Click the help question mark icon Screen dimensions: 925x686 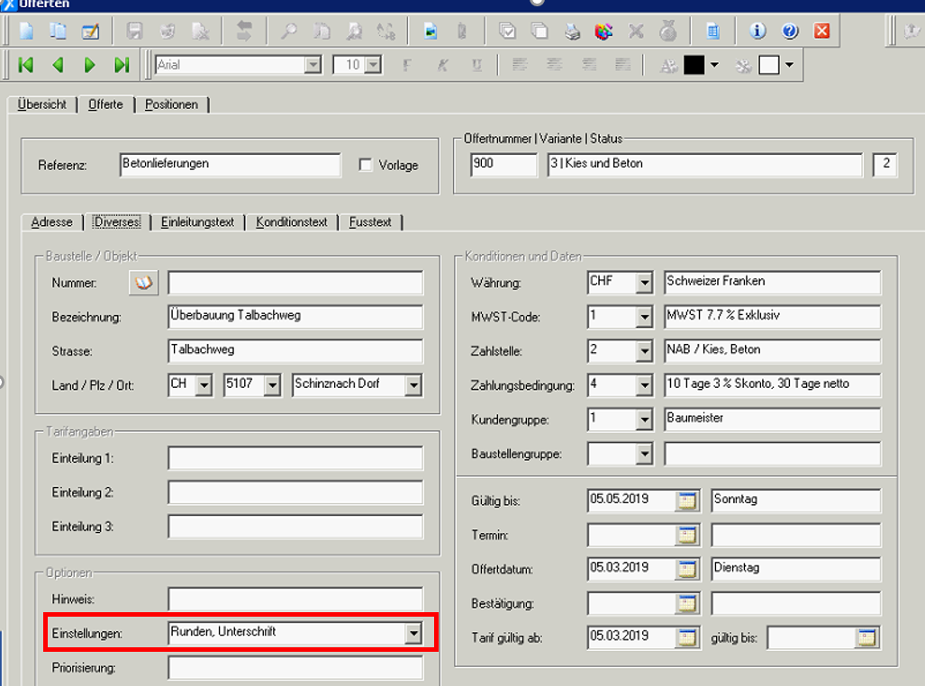pyautogui.click(x=790, y=32)
